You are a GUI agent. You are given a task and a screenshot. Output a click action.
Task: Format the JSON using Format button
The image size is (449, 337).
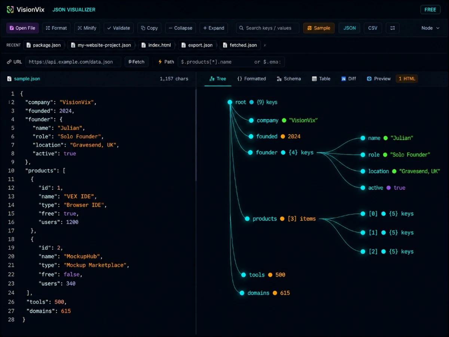(x=56, y=28)
